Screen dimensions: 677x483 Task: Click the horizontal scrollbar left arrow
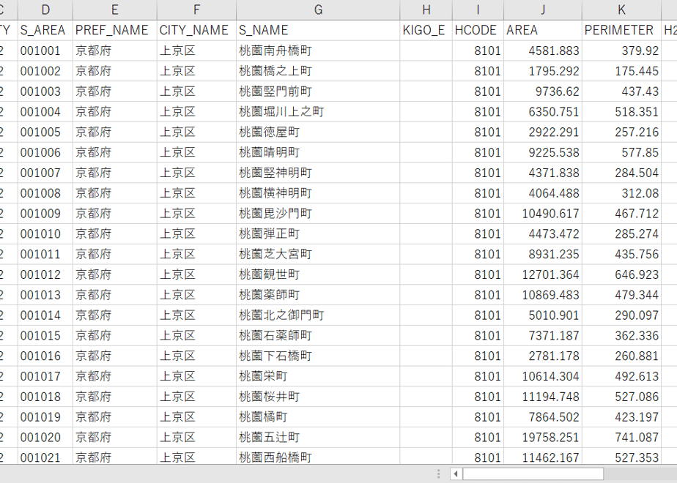(x=456, y=474)
